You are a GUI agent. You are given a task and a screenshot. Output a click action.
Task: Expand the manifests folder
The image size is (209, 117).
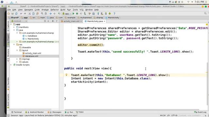click(x=14, y=27)
